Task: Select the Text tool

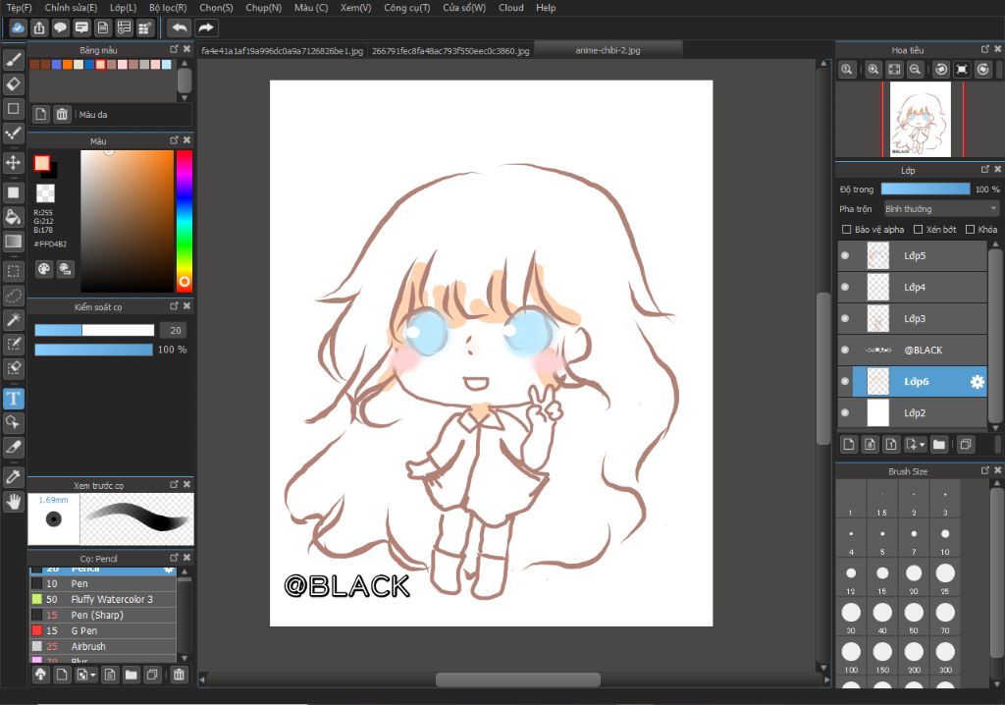Action: [14, 399]
